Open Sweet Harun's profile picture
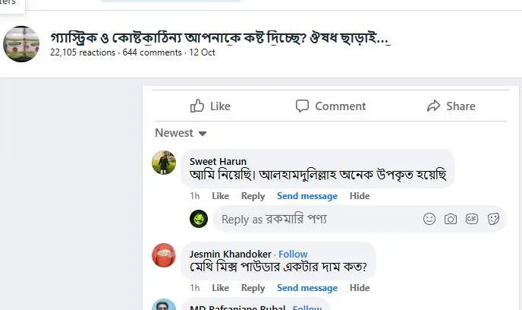This screenshot has width=522, height=310. click(x=164, y=163)
